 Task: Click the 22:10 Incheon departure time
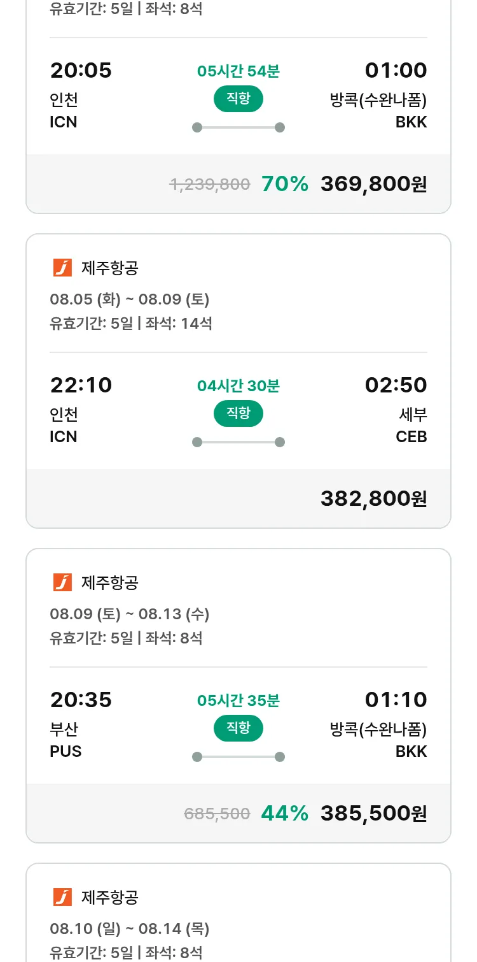click(81, 385)
